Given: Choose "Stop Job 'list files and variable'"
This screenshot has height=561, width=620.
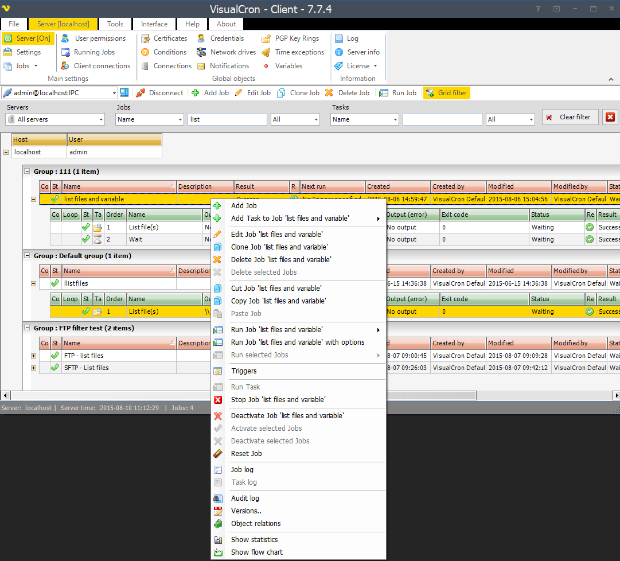Looking at the screenshot, I should pos(299,400).
